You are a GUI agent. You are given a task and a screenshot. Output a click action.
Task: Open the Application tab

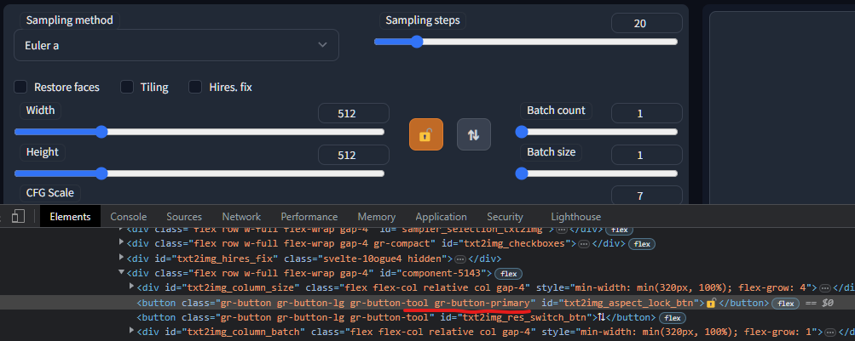441,217
